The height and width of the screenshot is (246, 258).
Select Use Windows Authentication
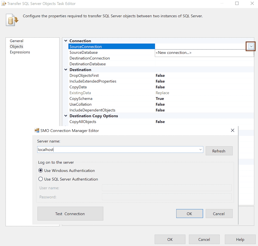tap(41, 170)
